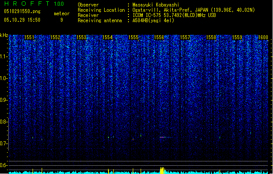Click the green 'meteor' label
273x174 pixels.
pos(62,13)
